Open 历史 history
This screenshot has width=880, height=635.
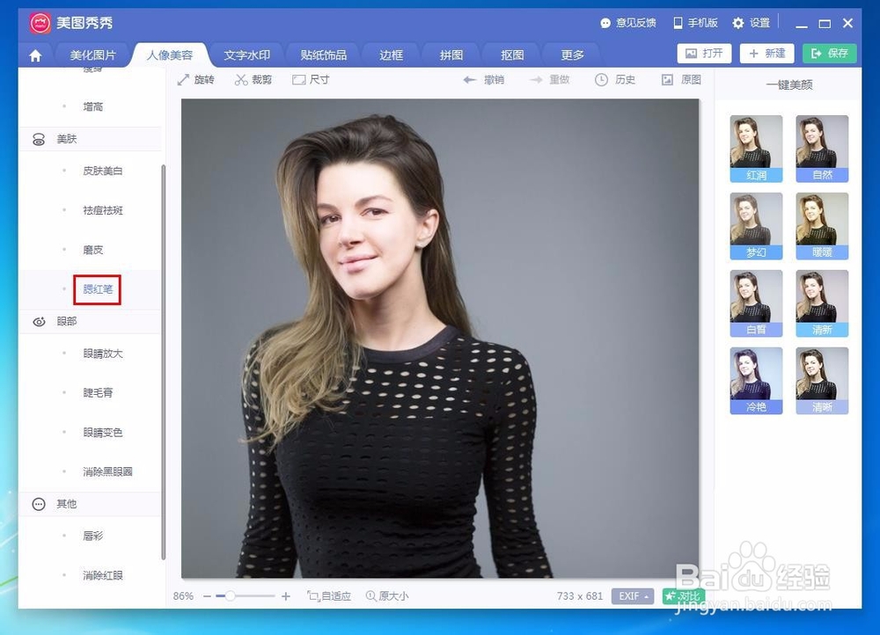pyautogui.click(x=615, y=80)
